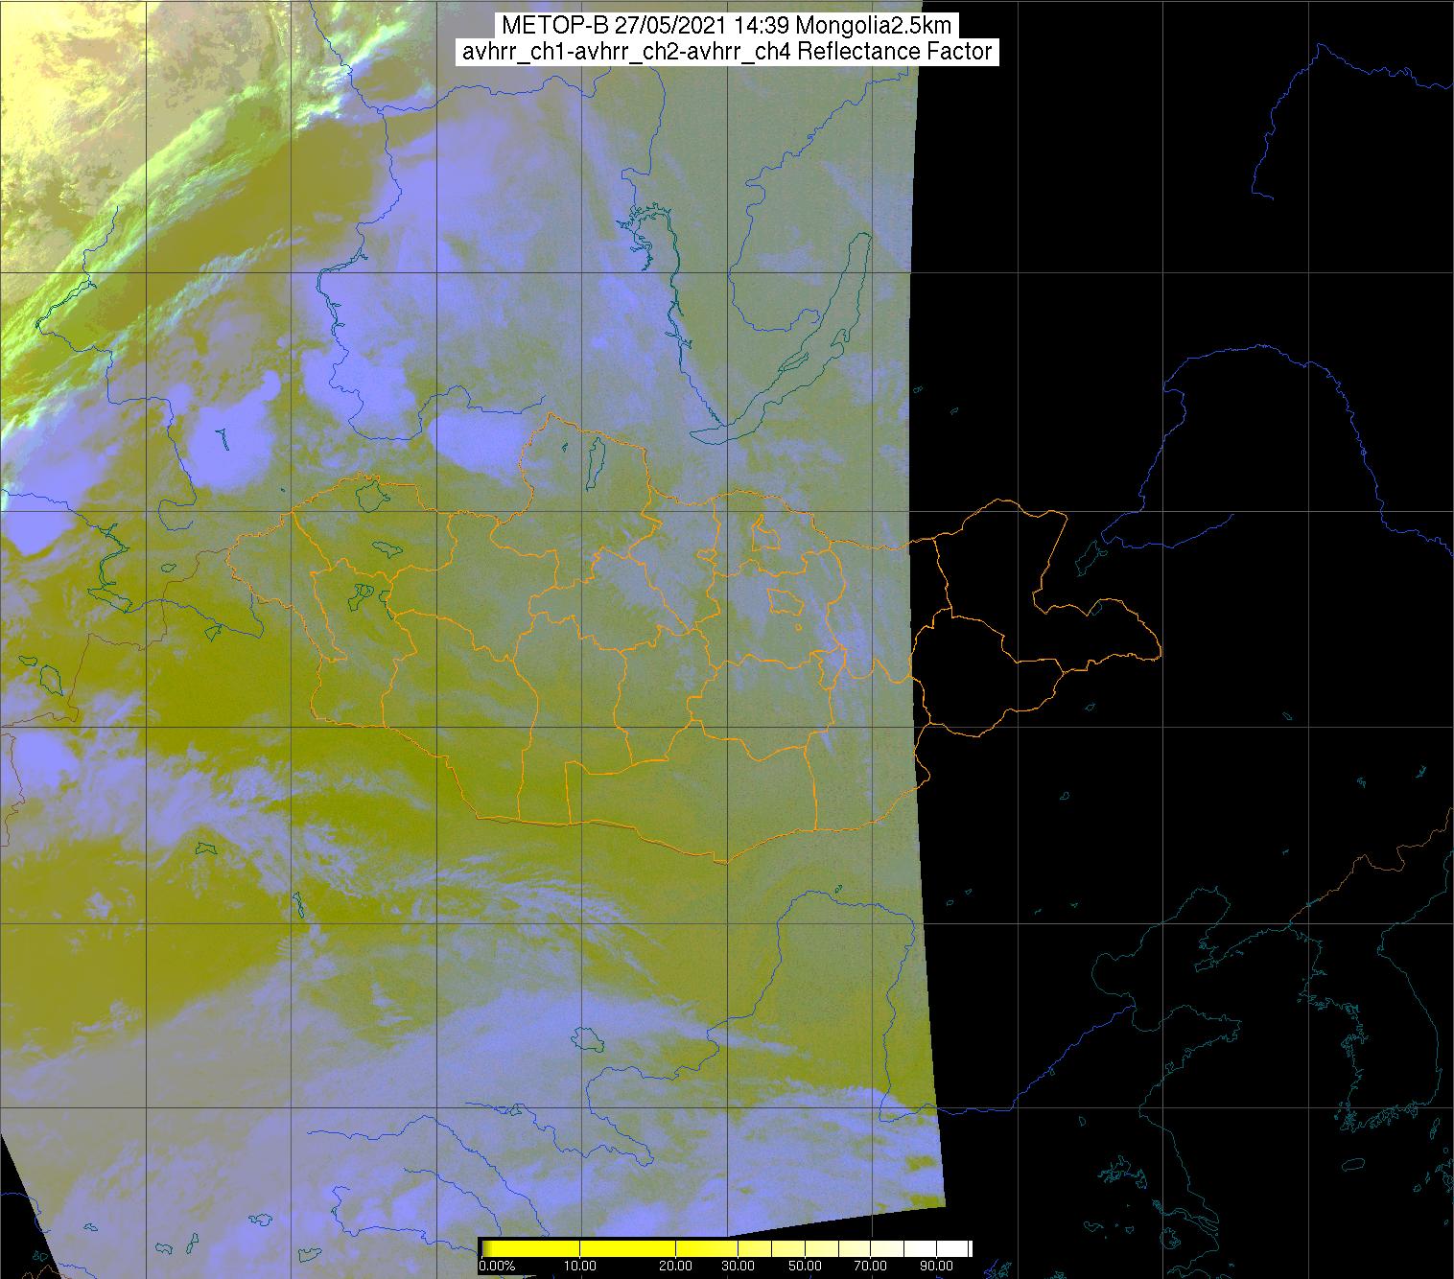Click the avhrr_ch1-avhrr_ch2-avhrr_ch4 Reflectance Factor caption
1454x1279 pixels.
point(727,52)
